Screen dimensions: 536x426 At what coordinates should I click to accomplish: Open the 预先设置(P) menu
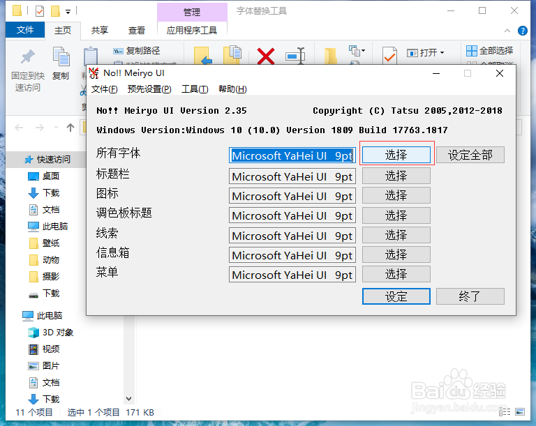[x=149, y=89]
